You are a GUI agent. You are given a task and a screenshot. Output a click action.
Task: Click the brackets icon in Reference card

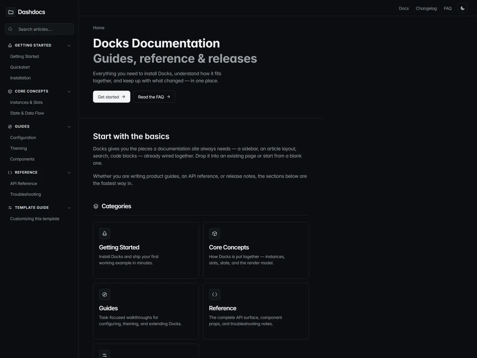(x=215, y=295)
